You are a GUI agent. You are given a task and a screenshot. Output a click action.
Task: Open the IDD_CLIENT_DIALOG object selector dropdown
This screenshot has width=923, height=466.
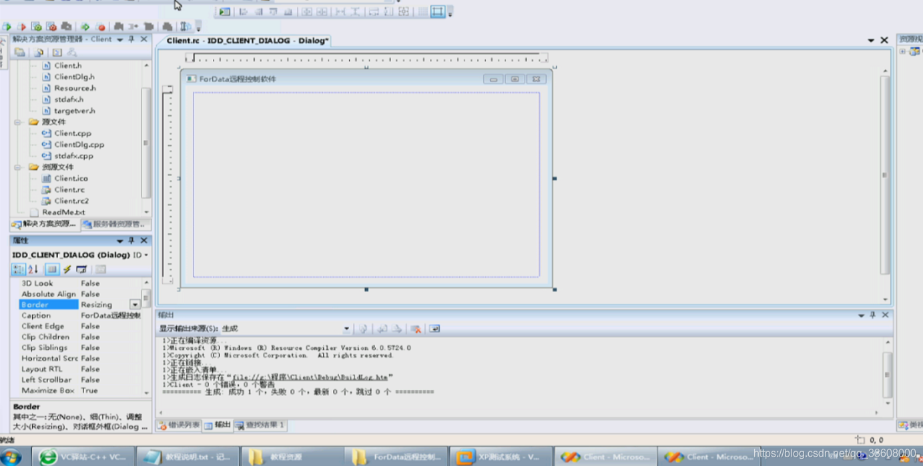[x=146, y=255]
